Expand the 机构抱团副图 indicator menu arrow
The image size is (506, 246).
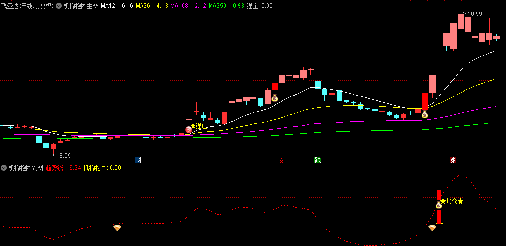click(x=4, y=168)
